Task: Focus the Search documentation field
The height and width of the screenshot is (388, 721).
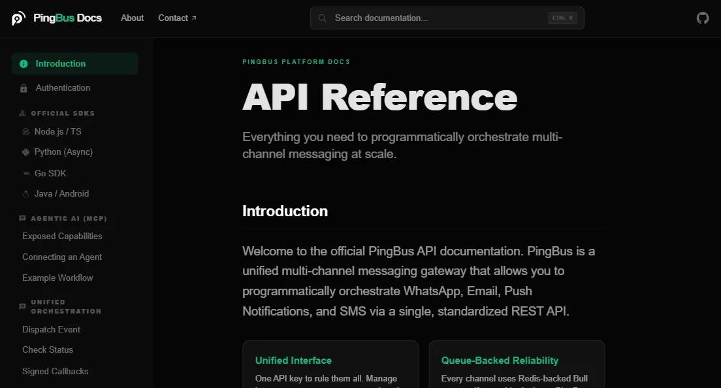Action: [447, 18]
